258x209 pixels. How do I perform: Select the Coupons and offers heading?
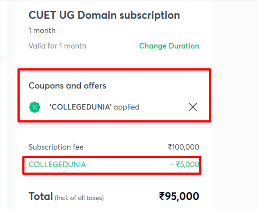click(67, 85)
